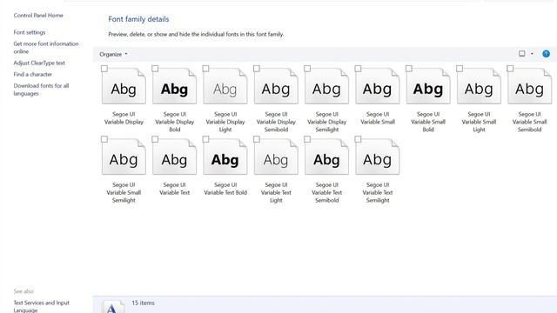Viewport: 557px width, 313px height.
Task: Open the Font settings link
Action: coord(30,32)
